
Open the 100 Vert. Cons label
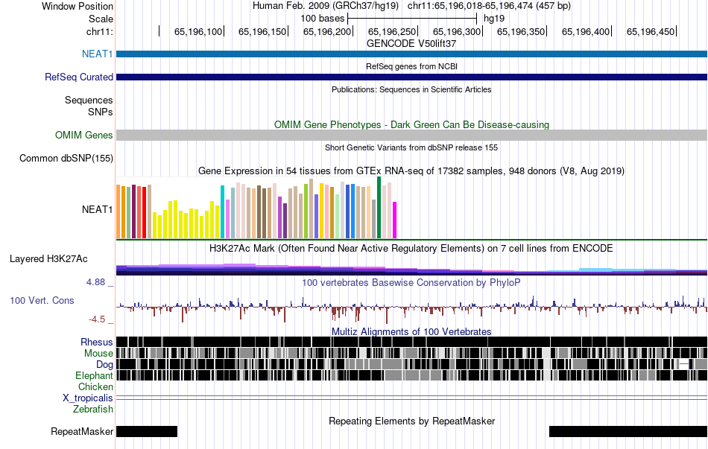[42, 301]
